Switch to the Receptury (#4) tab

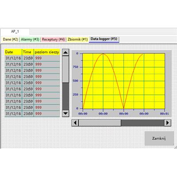click(x=53, y=39)
